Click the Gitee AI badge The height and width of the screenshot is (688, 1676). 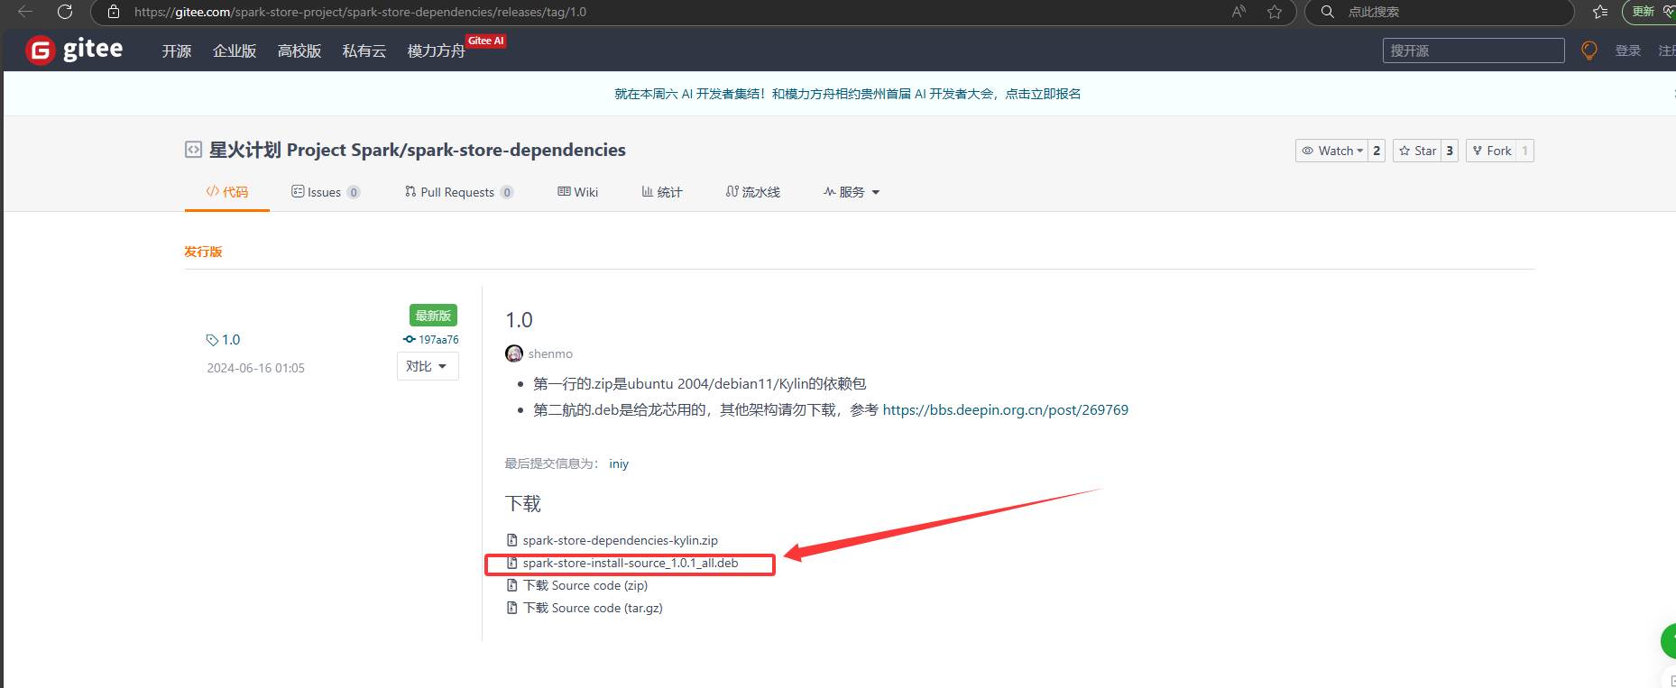tap(485, 41)
